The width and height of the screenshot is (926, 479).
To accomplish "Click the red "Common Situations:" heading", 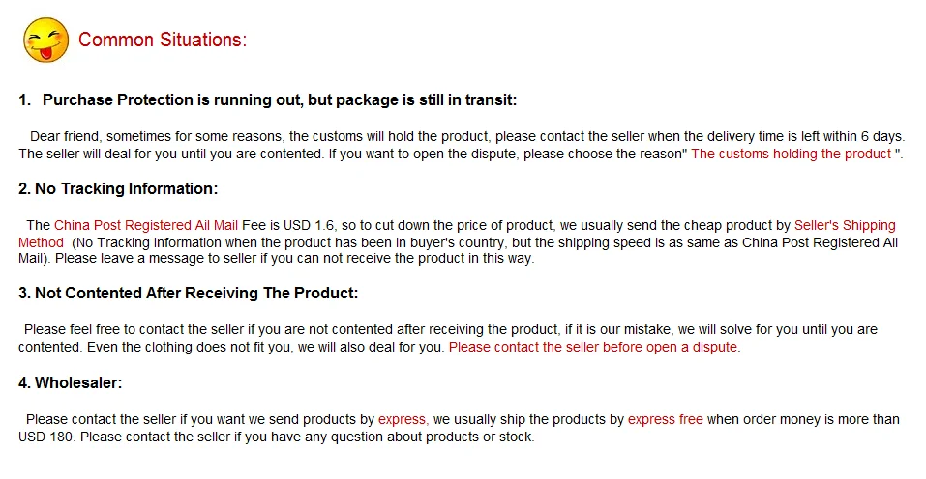I will point(163,40).
